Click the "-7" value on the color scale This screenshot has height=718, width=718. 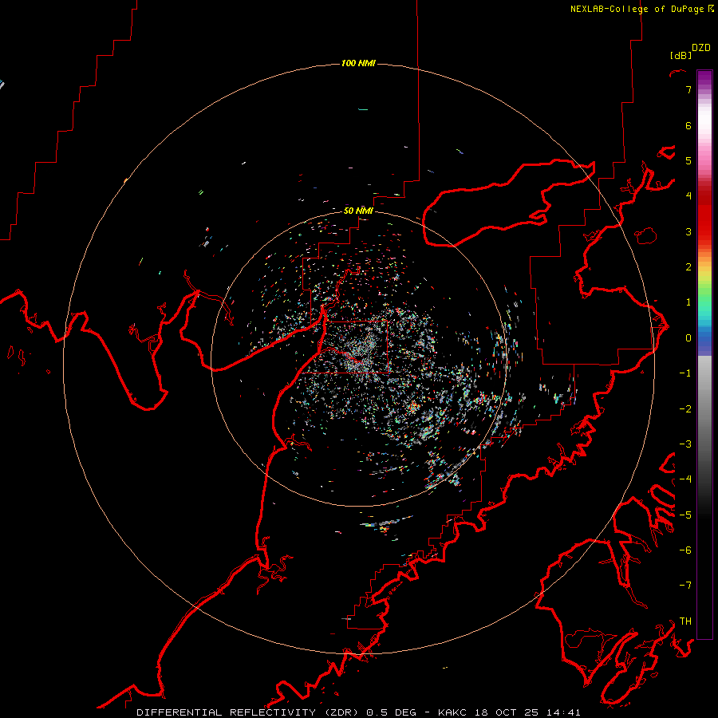tap(685, 586)
